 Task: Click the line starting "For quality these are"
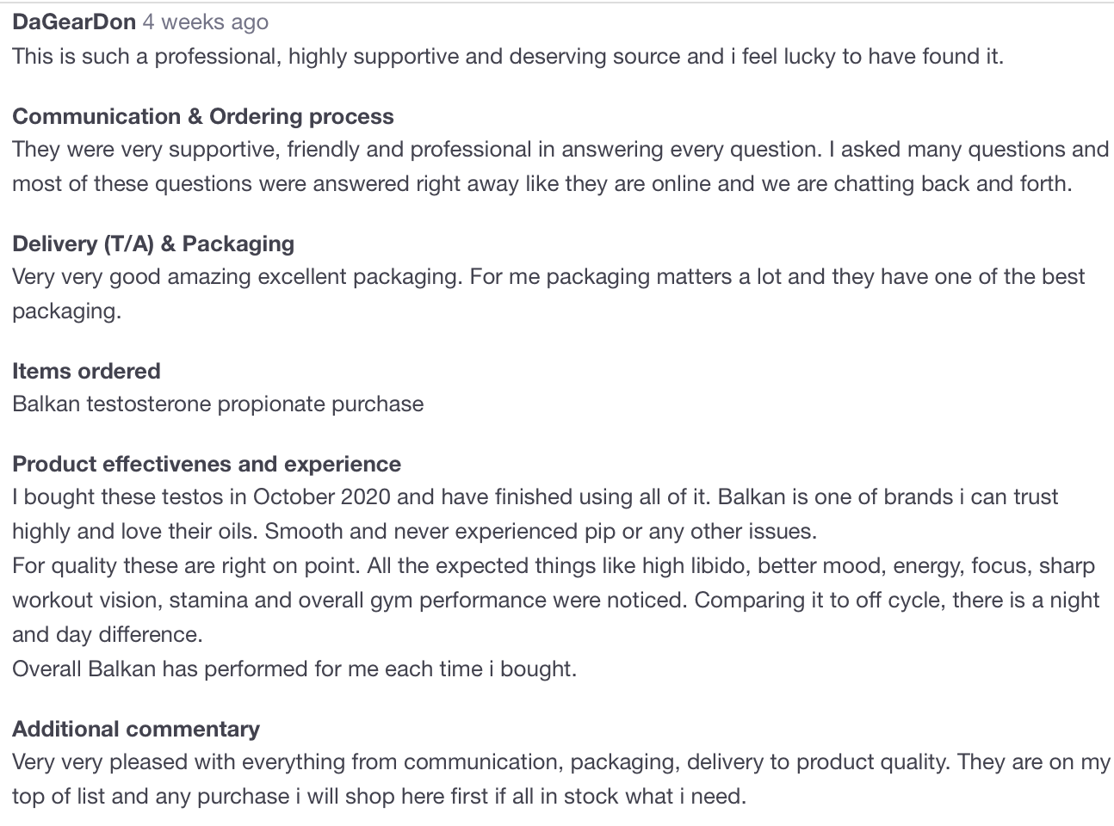(554, 566)
